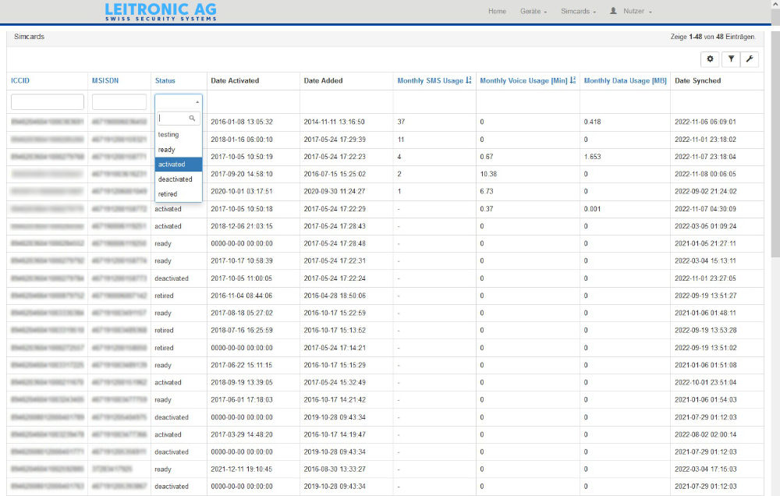Click the wrench tools icon button
Viewport: 780px width, 496px height.
[749, 58]
